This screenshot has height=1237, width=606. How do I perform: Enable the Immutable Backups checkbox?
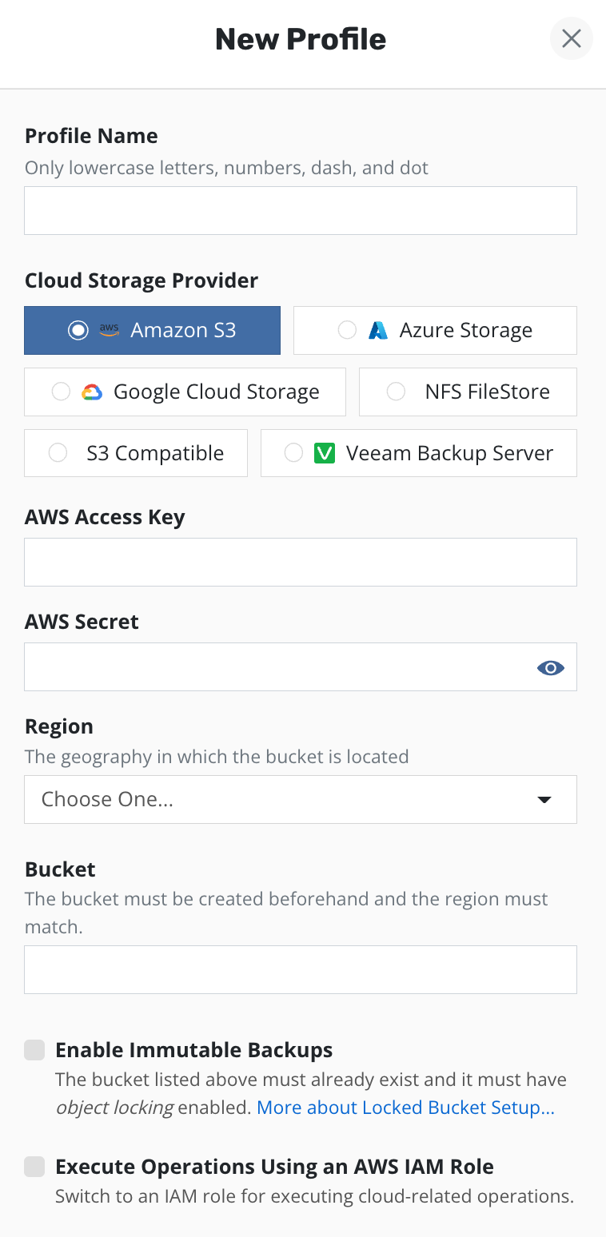click(34, 1050)
